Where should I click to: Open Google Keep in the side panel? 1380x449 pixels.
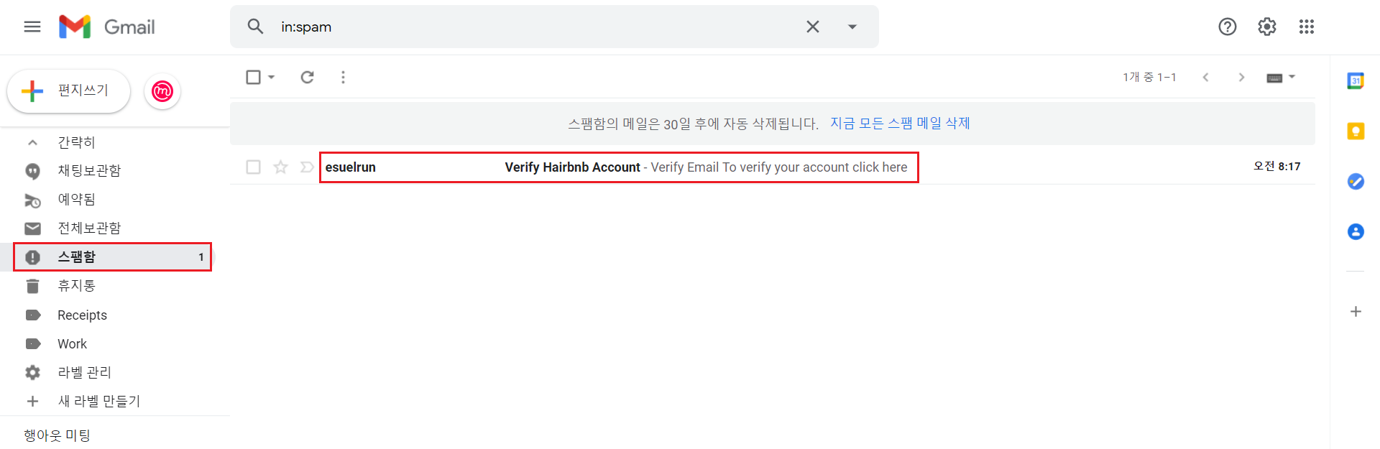click(1356, 131)
